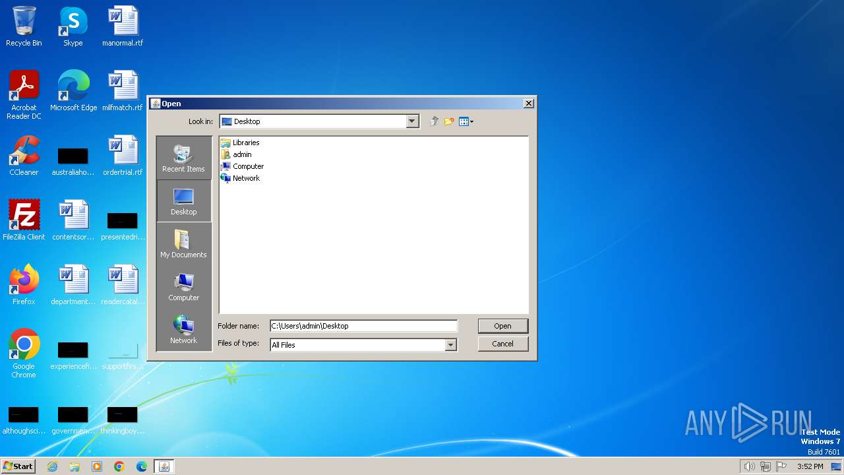Select Network entry in the file list
The image size is (844, 475).
point(240,178)
